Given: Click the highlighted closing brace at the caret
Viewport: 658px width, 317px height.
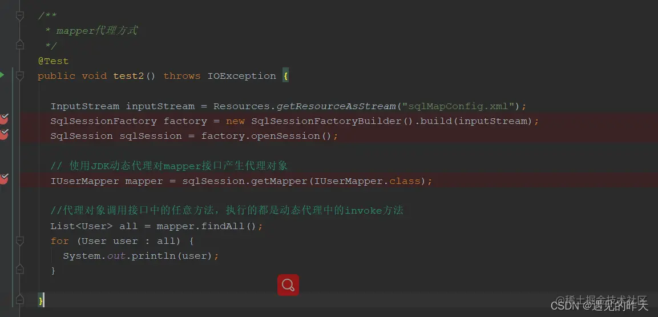Looking at the screenshot, I should coord(41,300).
